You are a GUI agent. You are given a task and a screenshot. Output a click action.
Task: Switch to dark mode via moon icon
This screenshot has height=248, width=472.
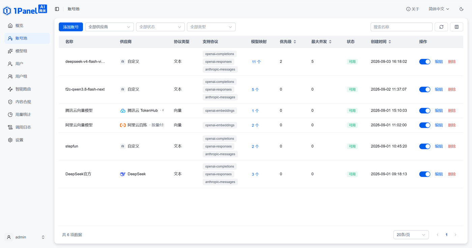(x=462, y=9)
